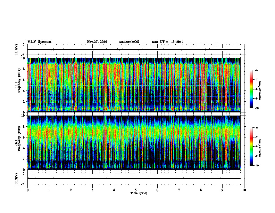The height and width of the screenshot is (213, 275).
Task: Click the time-axis end tick label "10"
Action: coord(244,190)
